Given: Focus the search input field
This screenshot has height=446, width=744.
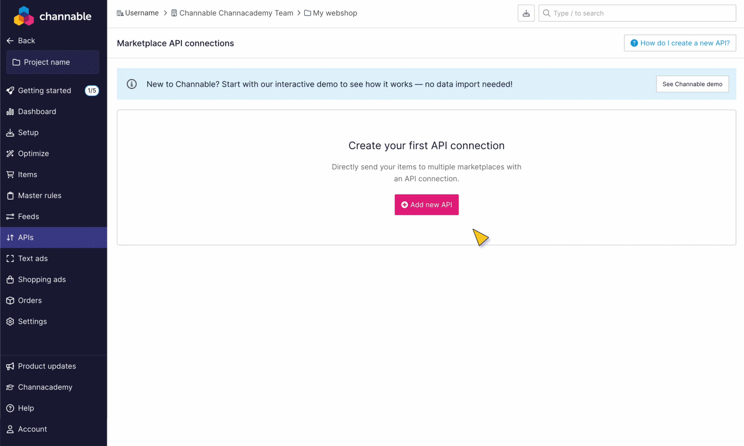Looking at the screenshot, I should click(637, 13).
